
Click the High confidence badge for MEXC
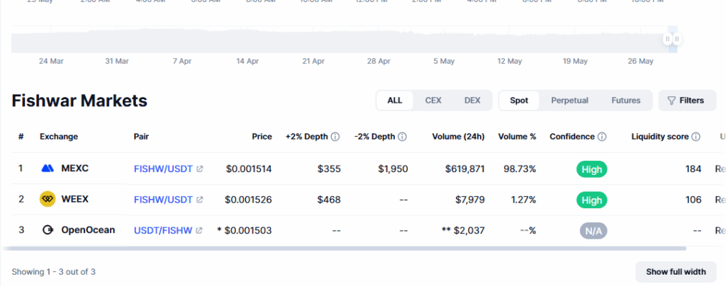click(x=592, y=170)
